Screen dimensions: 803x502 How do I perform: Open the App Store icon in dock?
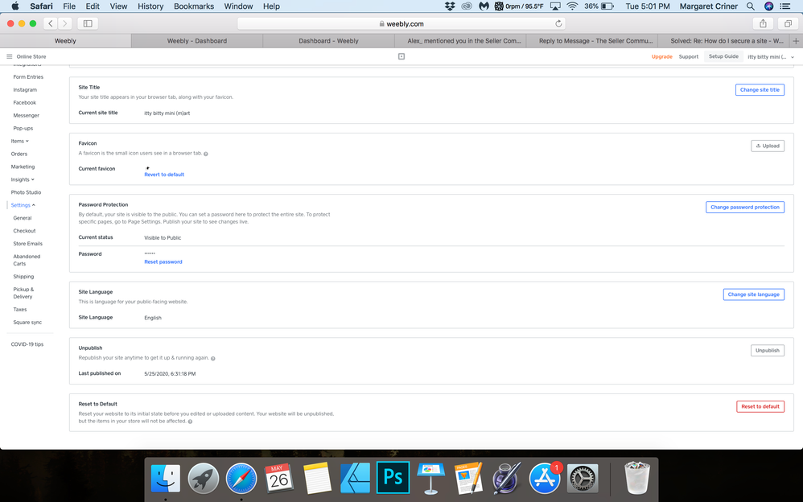(544, 478)
